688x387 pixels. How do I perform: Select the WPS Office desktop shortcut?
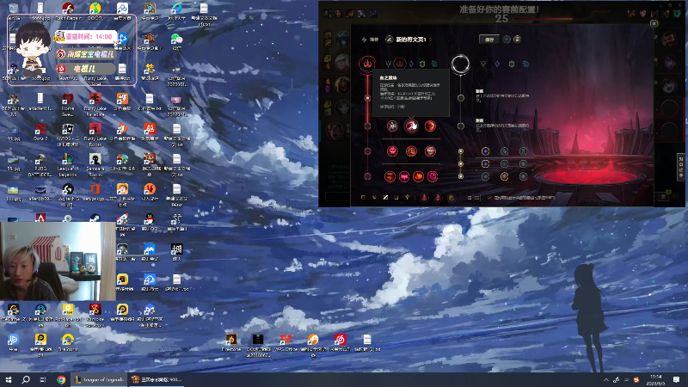point(286,342)
